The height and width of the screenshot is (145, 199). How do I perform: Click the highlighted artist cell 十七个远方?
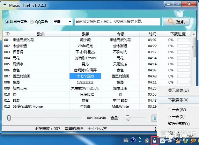(x=85, y=76)
